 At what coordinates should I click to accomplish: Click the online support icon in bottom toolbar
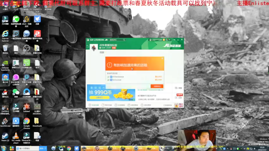pos(116,105)
